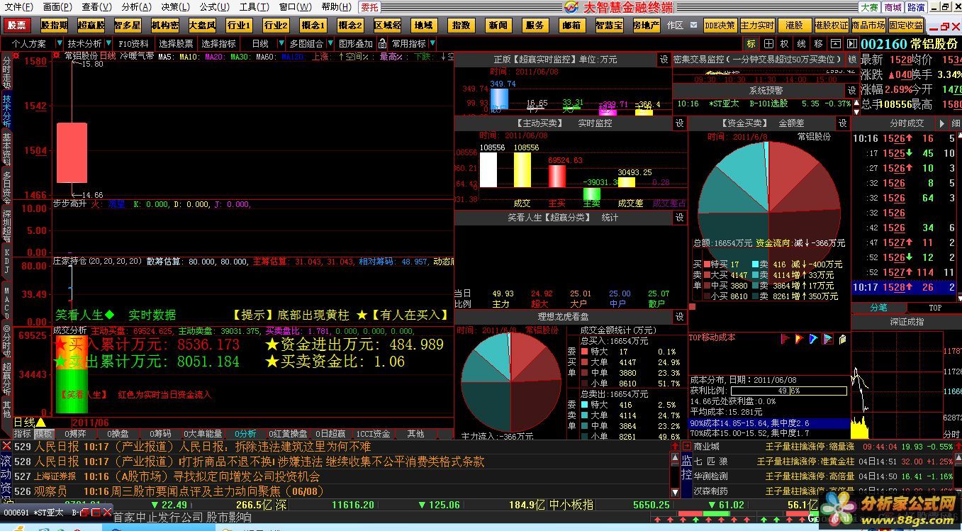Click the grid window-split icon

(768, 43)
